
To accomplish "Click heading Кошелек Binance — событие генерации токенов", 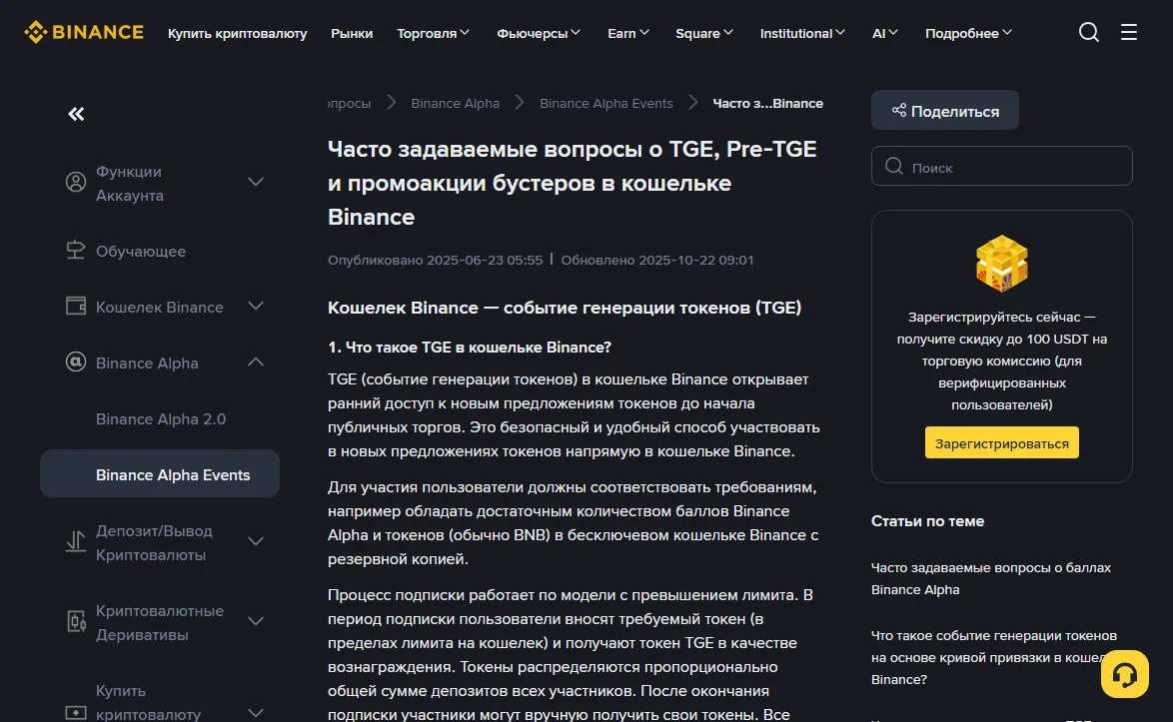I will click(565, 308).
